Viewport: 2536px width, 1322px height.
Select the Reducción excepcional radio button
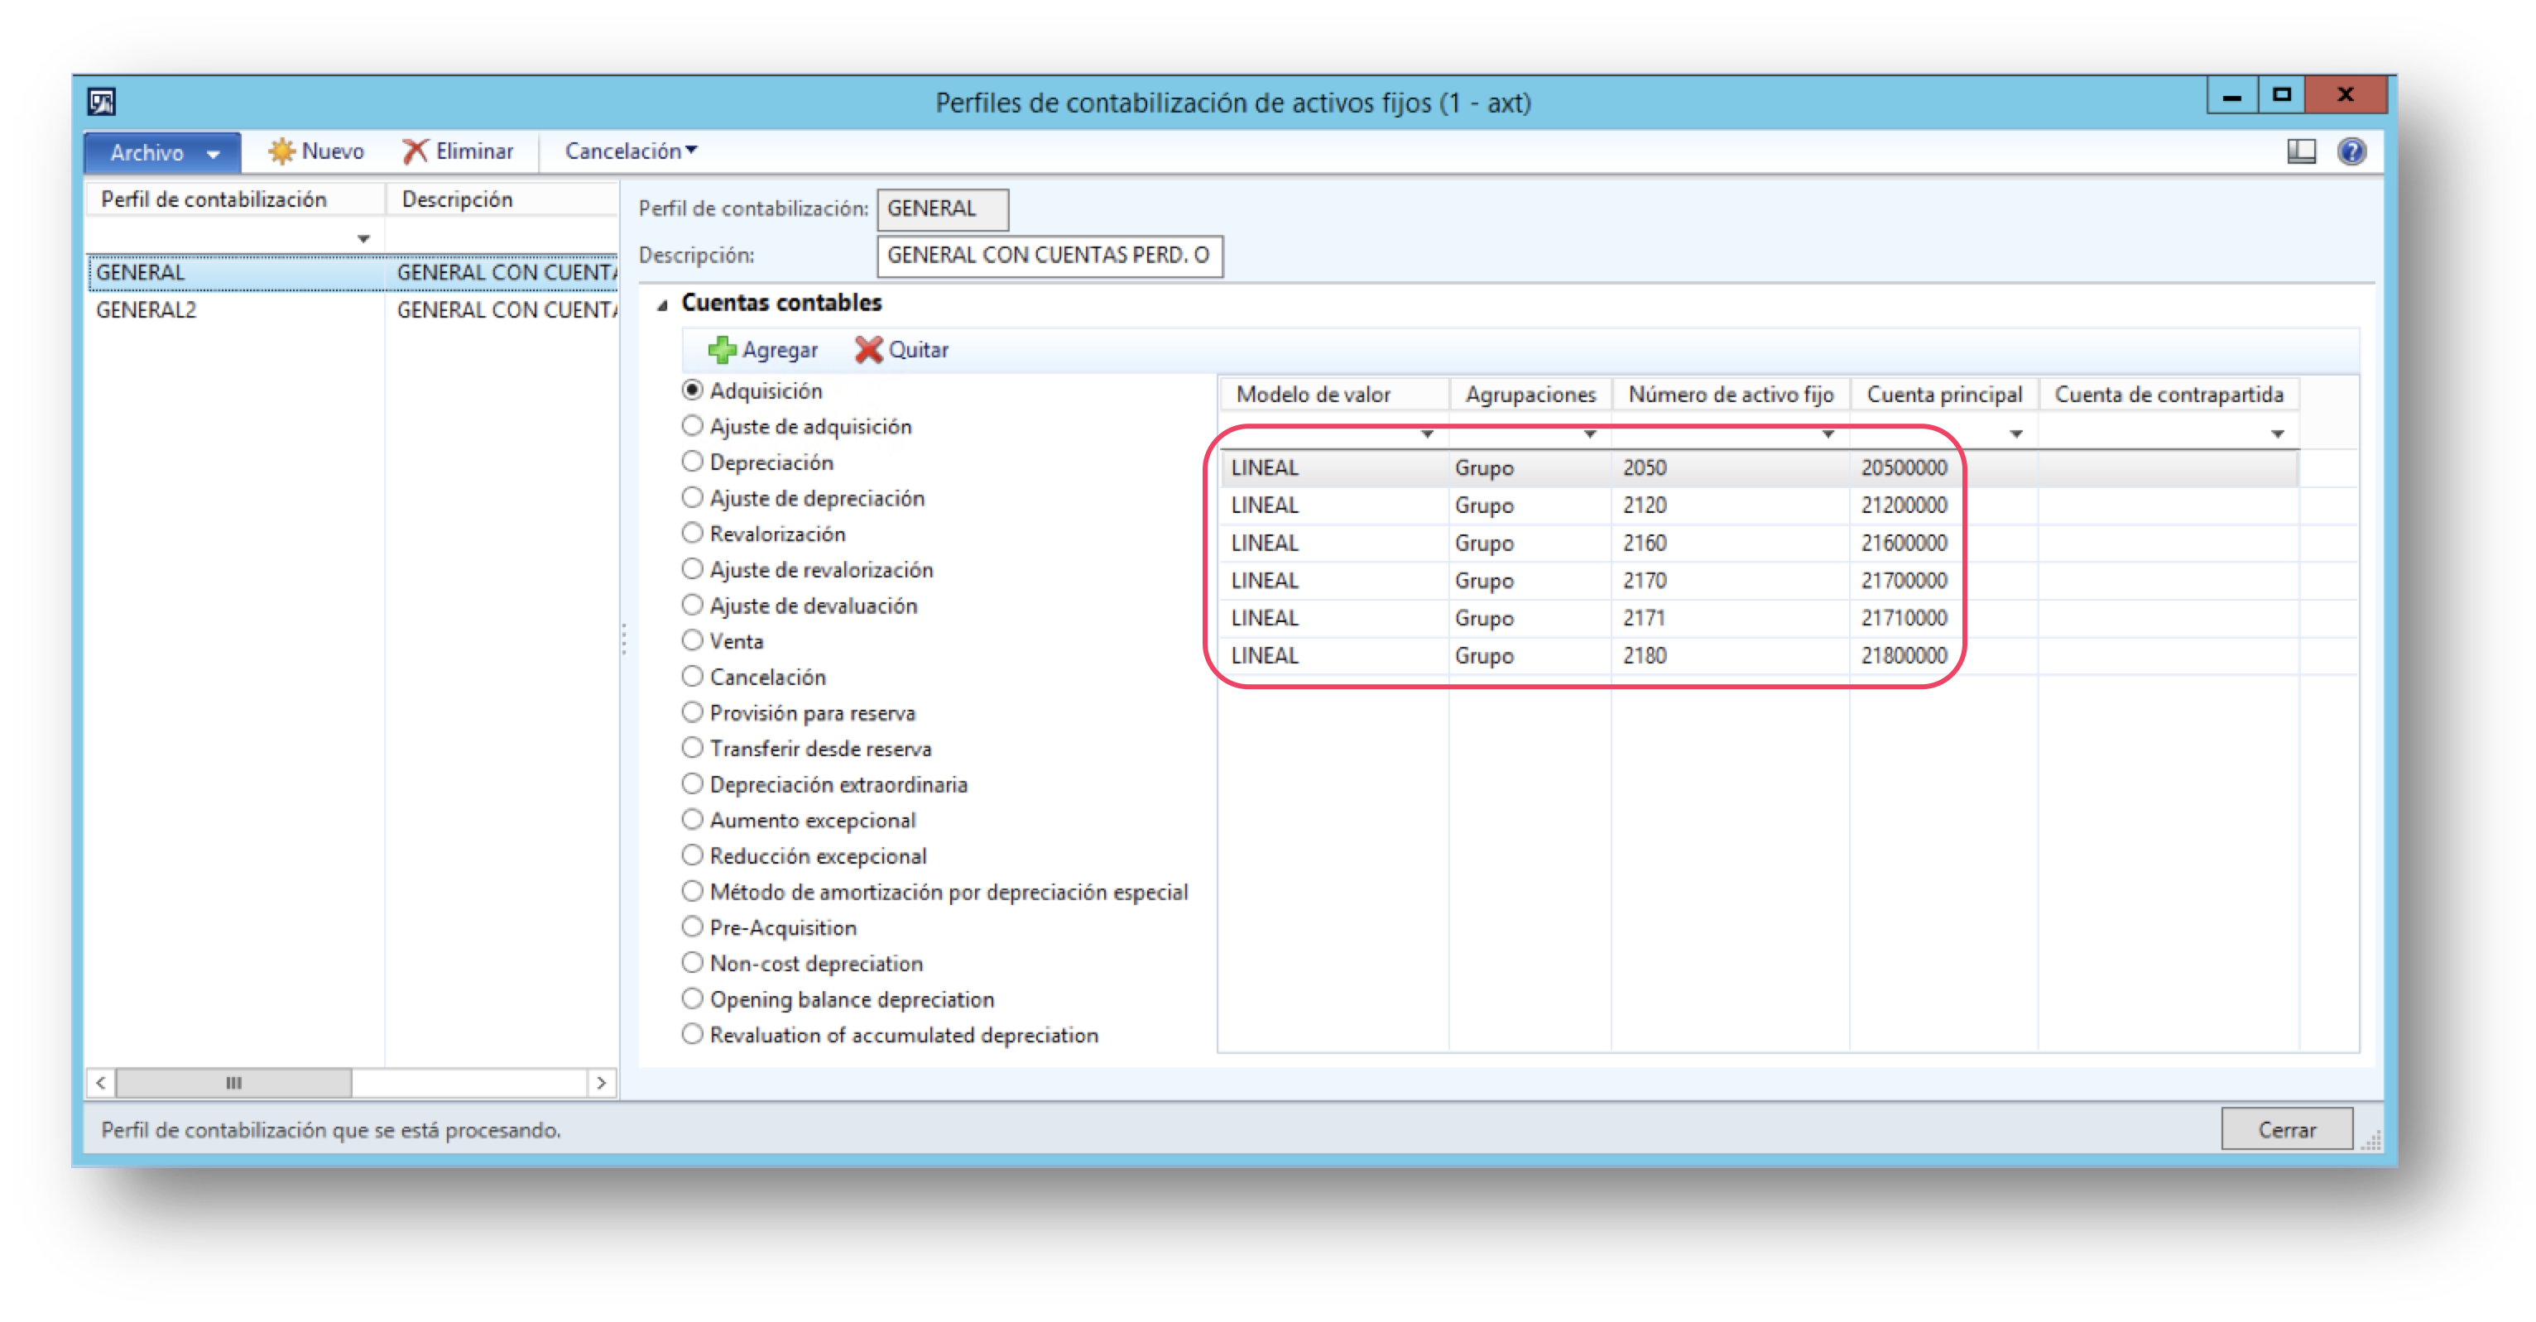(x=693, y=855)
